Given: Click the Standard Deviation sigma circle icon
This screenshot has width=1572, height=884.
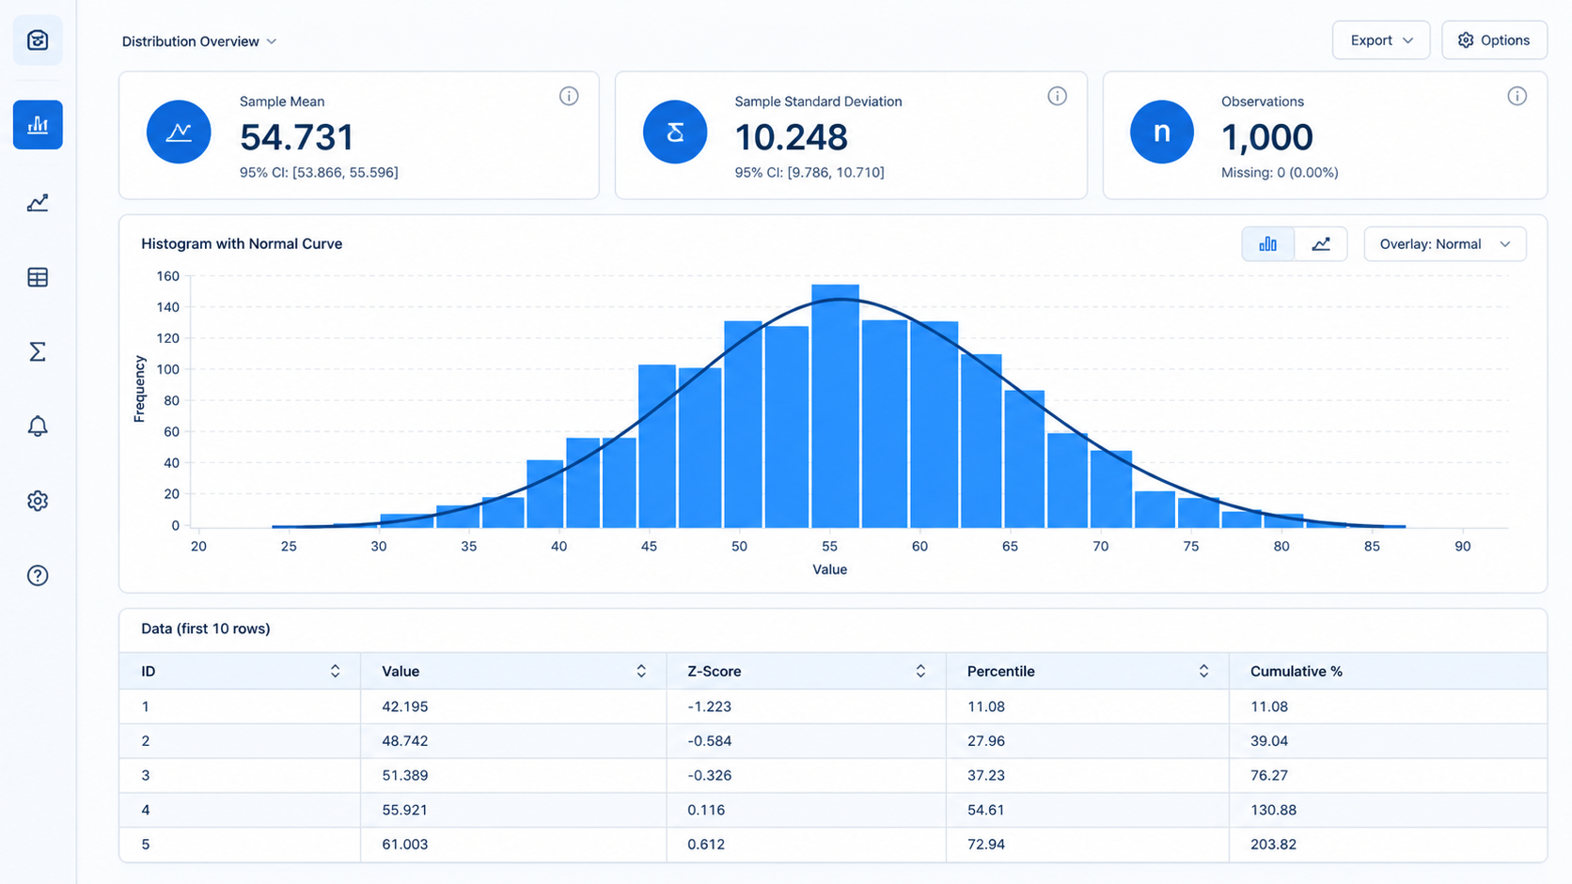Looking at the screenshot, I should [675, 132].
